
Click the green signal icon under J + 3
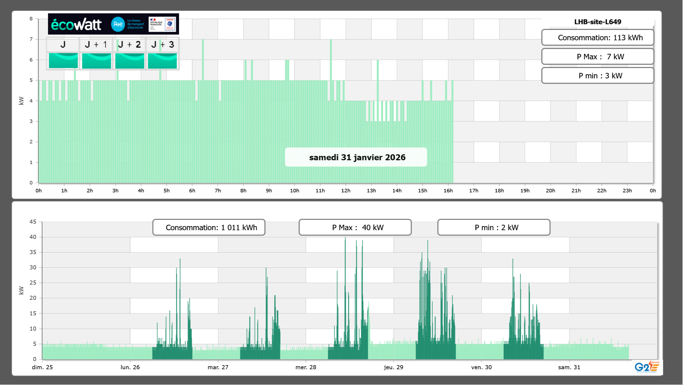[x=162, y=61]
